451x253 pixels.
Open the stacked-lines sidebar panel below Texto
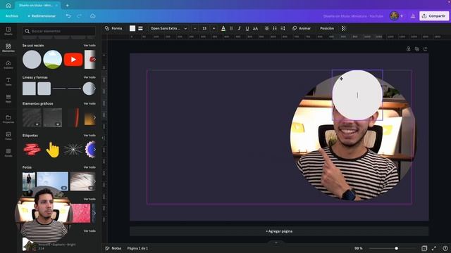[8, 98]
